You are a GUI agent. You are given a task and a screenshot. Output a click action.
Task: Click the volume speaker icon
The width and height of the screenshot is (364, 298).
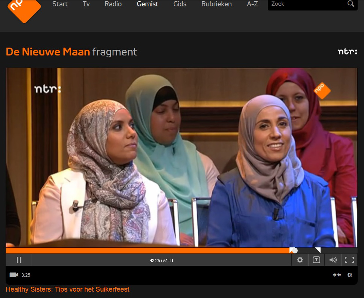pos(333,260)
